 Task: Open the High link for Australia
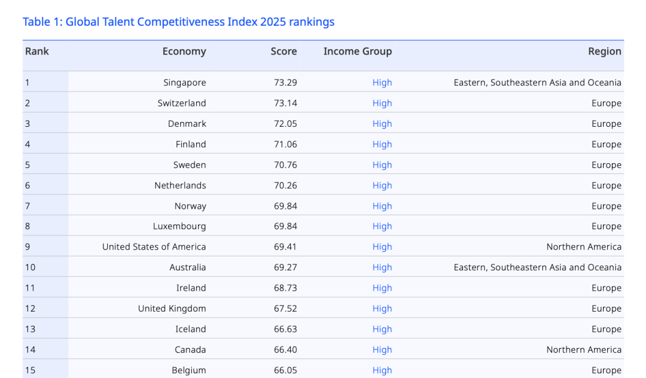382,267
